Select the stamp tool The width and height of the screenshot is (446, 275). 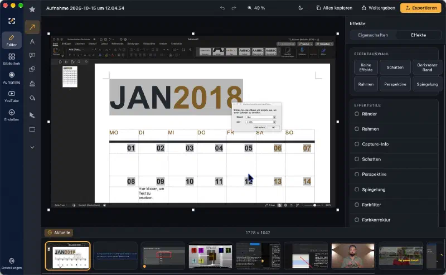[32, 84]
